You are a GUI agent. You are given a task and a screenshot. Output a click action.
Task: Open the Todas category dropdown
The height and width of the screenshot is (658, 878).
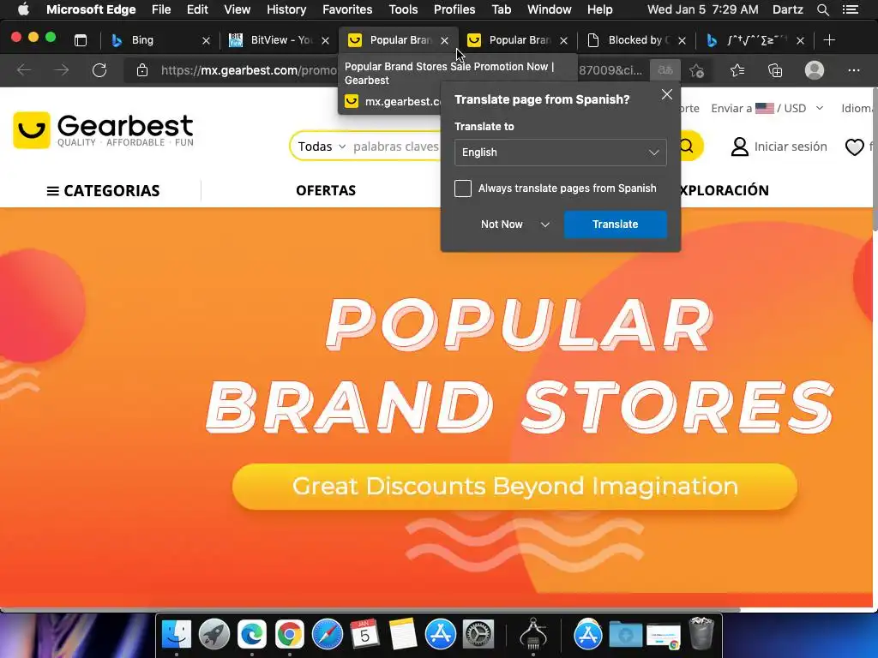[x=322, y=147]
